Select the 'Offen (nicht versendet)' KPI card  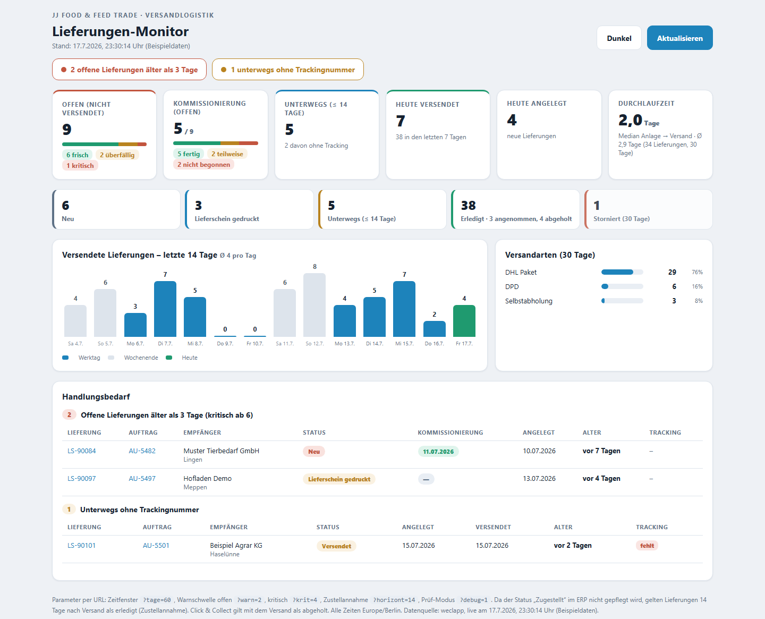[x=104, y=135]
